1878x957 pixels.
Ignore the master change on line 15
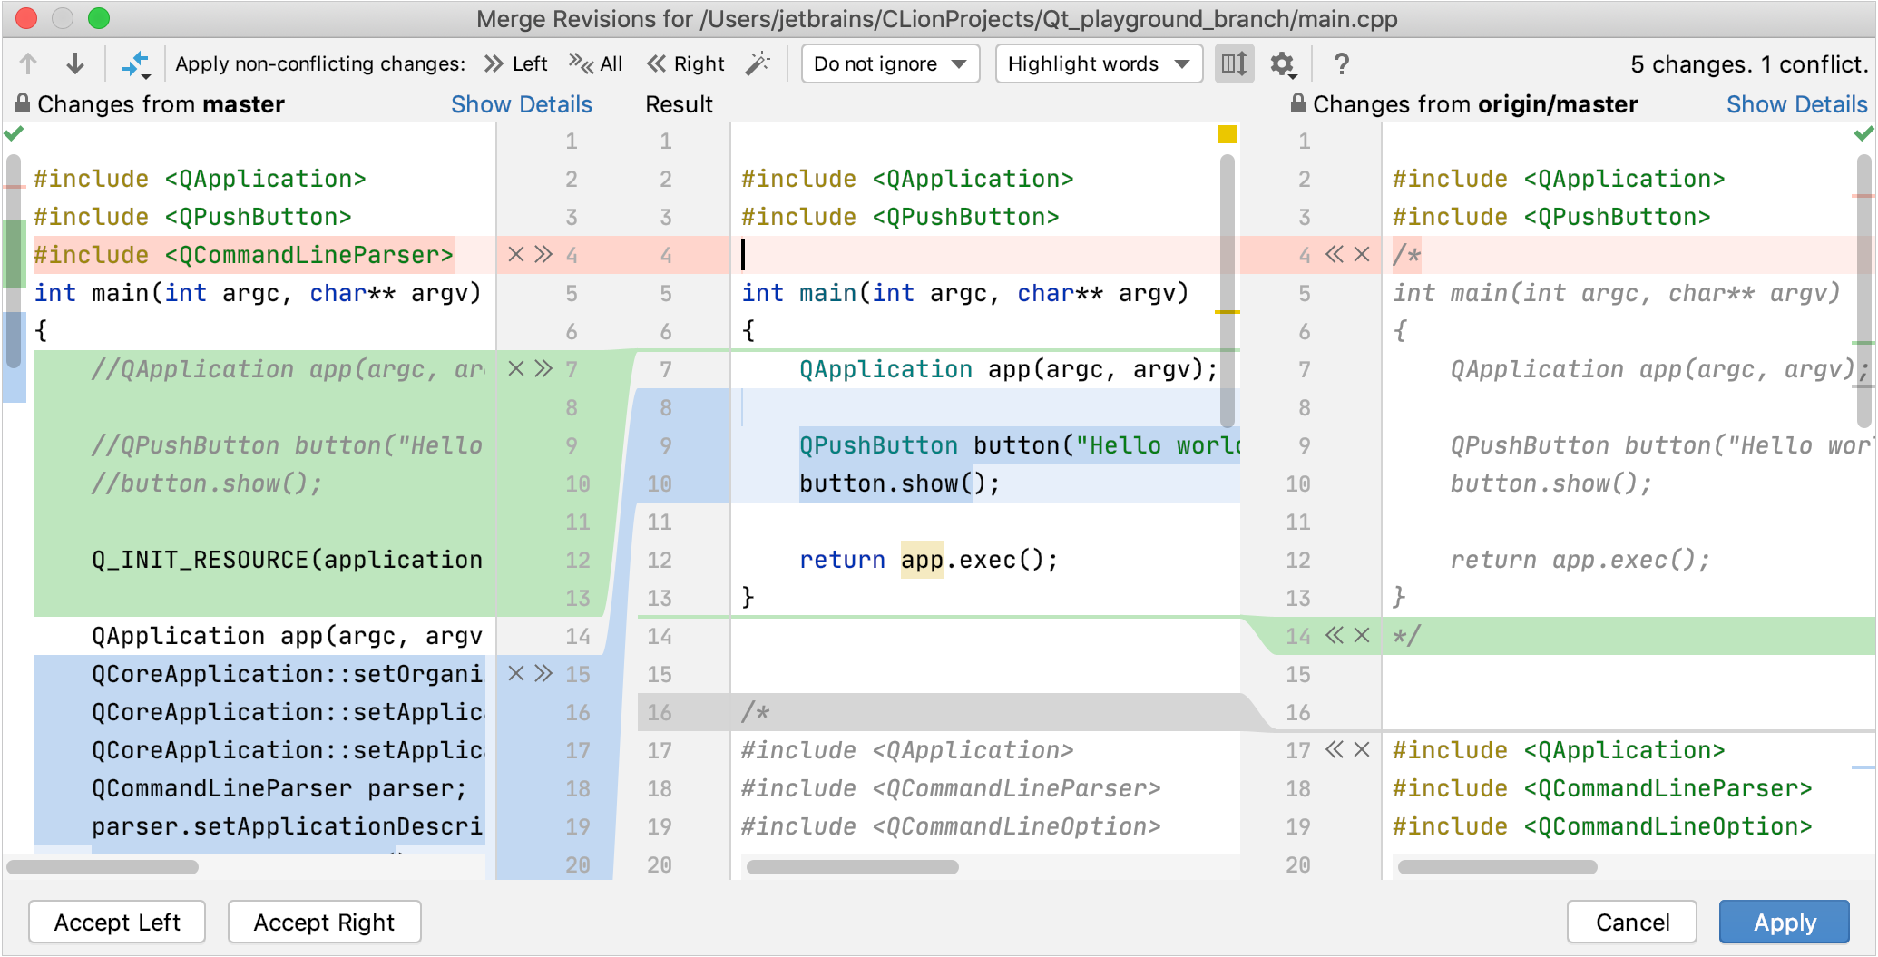point(514,674)
